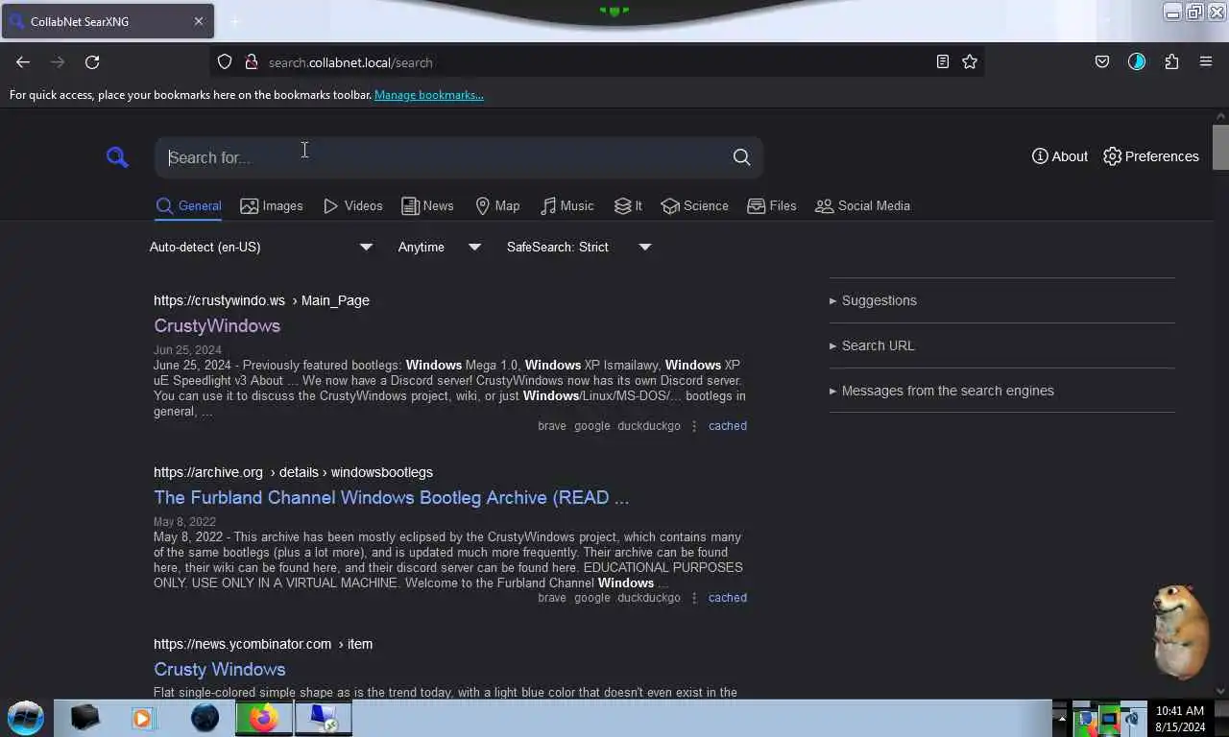1229x737 pixels.
Task: Open SearXNG Preferences
Action: (1151, 156)
